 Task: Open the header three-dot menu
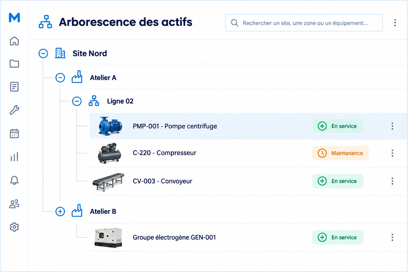(x=395, y=23)
